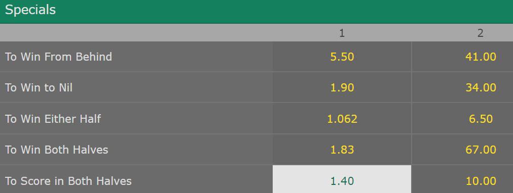
Task: Choose 1.062 odds for To Win Either Half
Action: 342,119
